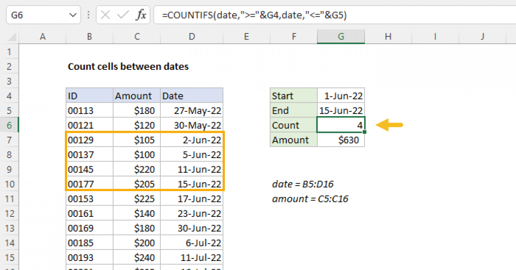This screenshot has height=270, width=516.
Task: Click the three-dot formula bar resize handle
Action: 89,15
